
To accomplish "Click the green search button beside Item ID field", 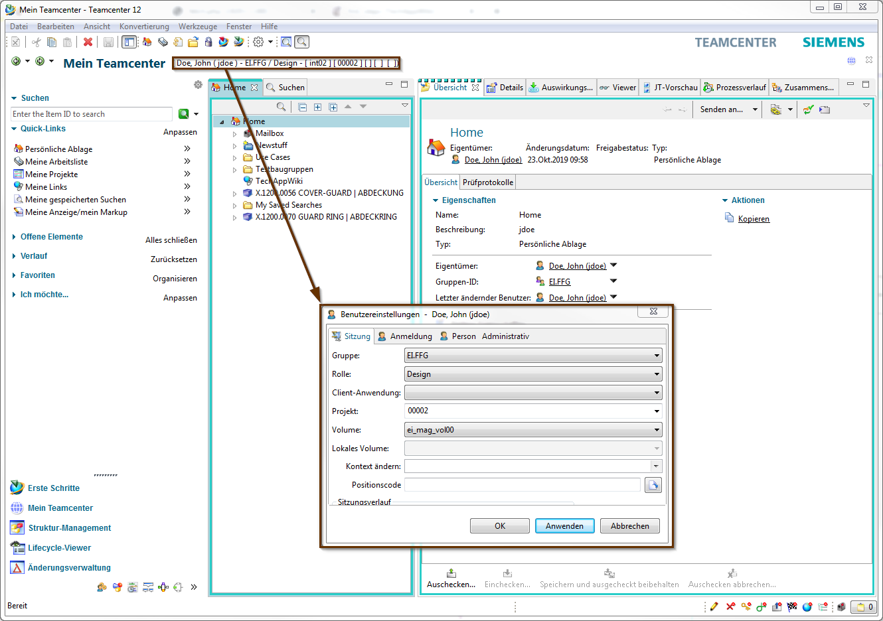I will pos(184,114).
